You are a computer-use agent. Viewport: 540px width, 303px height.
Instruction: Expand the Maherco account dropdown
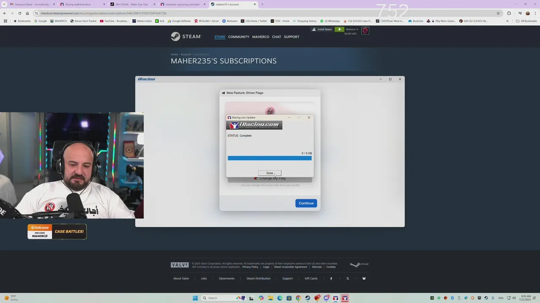pyautogui.click(x=351, y=29)
